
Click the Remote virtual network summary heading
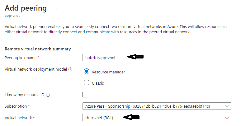click(38, 49)
